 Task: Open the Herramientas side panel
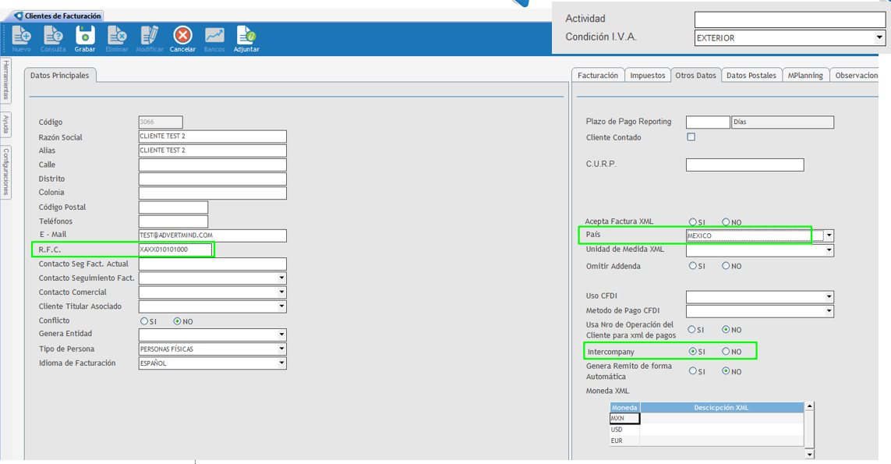point(5,80)
